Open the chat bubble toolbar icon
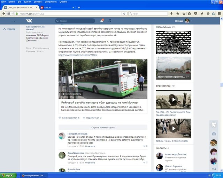Image resolution: width=223 pixels, height=178 pixels. point(208,14)
